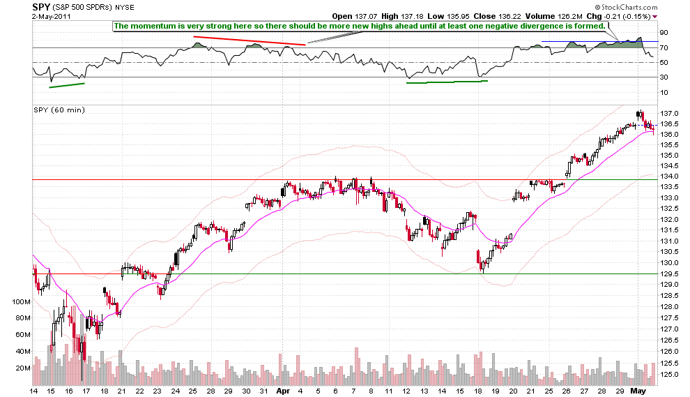This screenshot has width=690, height=397.
Task: Click the (S&P 500 SPDRs) NYSE subtitle
Action: (93, 8)
